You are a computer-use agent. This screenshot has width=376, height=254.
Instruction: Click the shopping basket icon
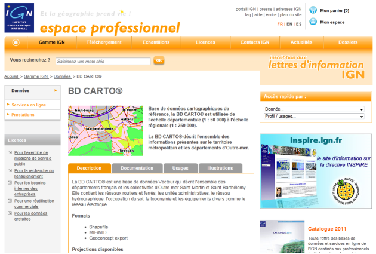(x=313, y=10)
